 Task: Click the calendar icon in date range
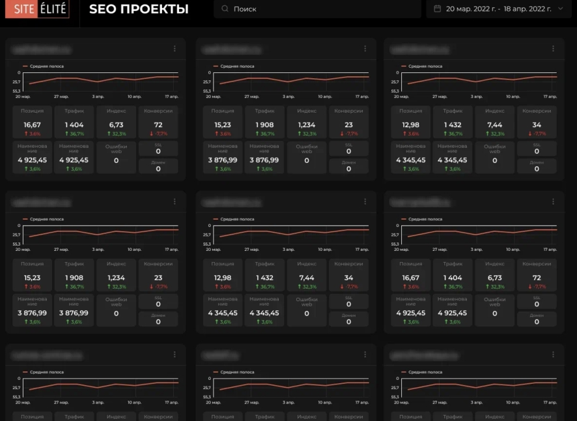click(437, 8)
